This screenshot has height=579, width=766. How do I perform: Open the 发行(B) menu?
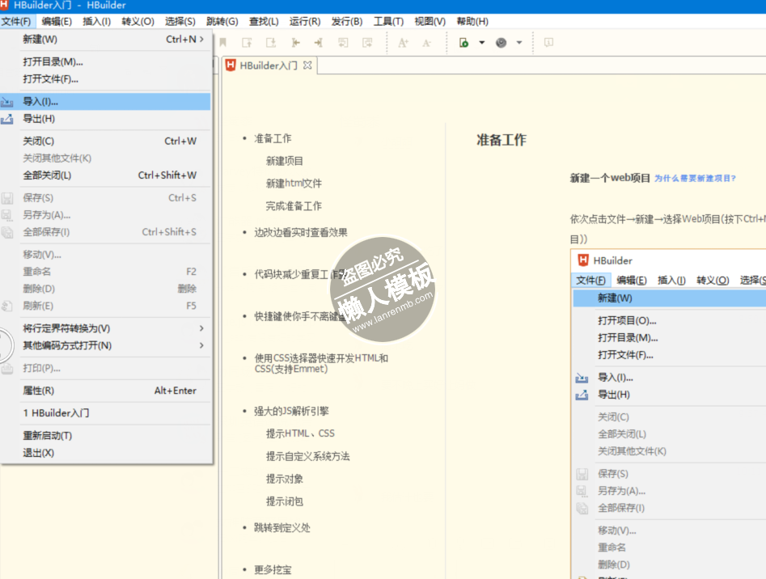pos(347,22)
